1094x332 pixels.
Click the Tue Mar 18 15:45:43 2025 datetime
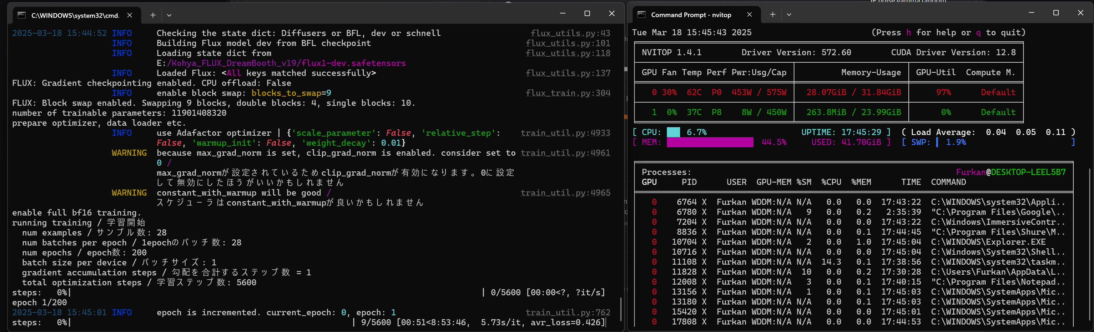[692, 32]
